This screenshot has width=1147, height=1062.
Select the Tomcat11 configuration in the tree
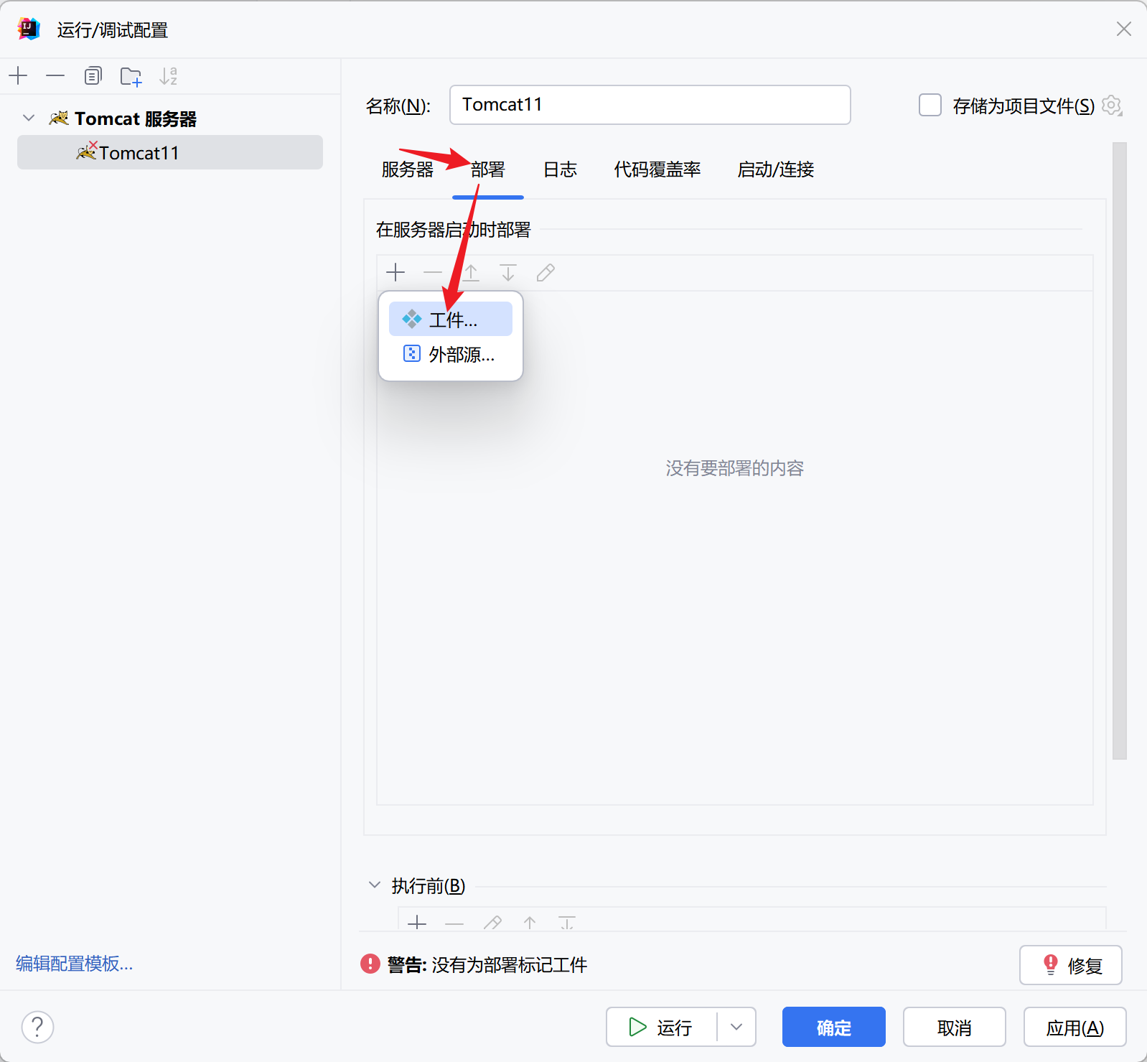pyautogui.click(x=169, y=152)
